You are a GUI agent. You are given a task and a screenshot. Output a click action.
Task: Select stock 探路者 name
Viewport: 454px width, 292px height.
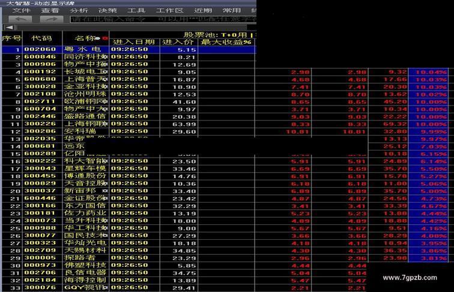click(x=80, y=258)
